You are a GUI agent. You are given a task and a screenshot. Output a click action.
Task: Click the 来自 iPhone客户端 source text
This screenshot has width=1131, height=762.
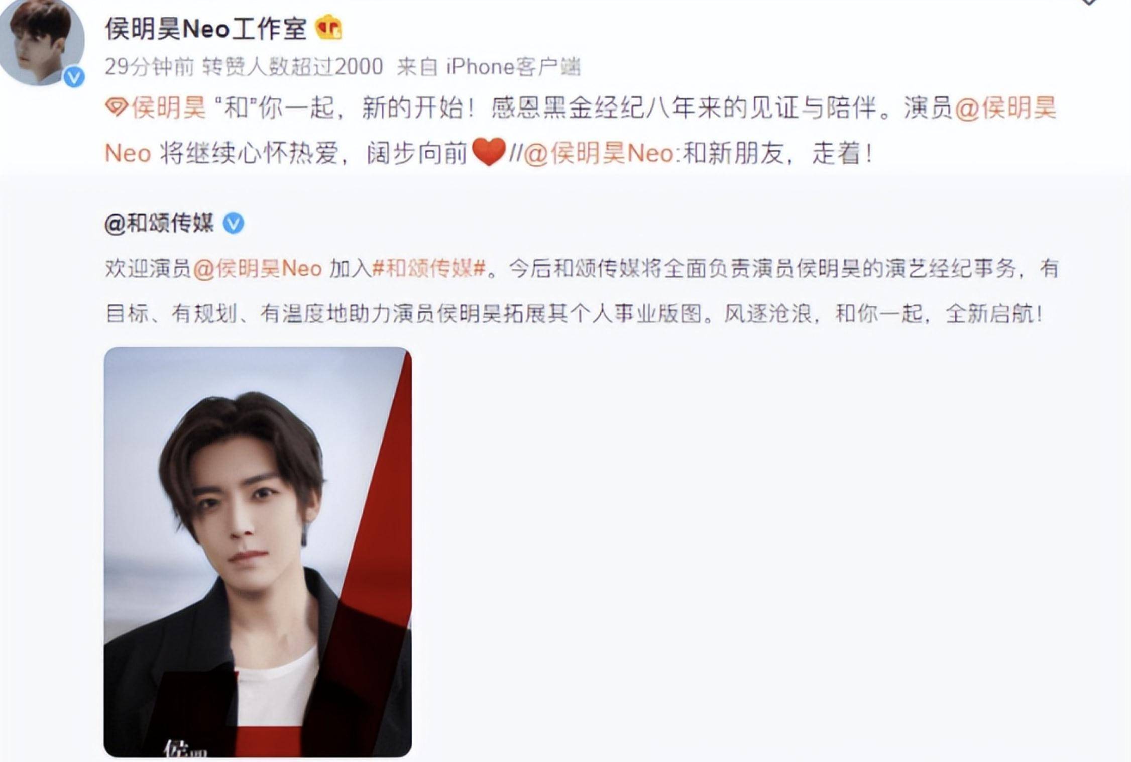[x=488, y=66]
